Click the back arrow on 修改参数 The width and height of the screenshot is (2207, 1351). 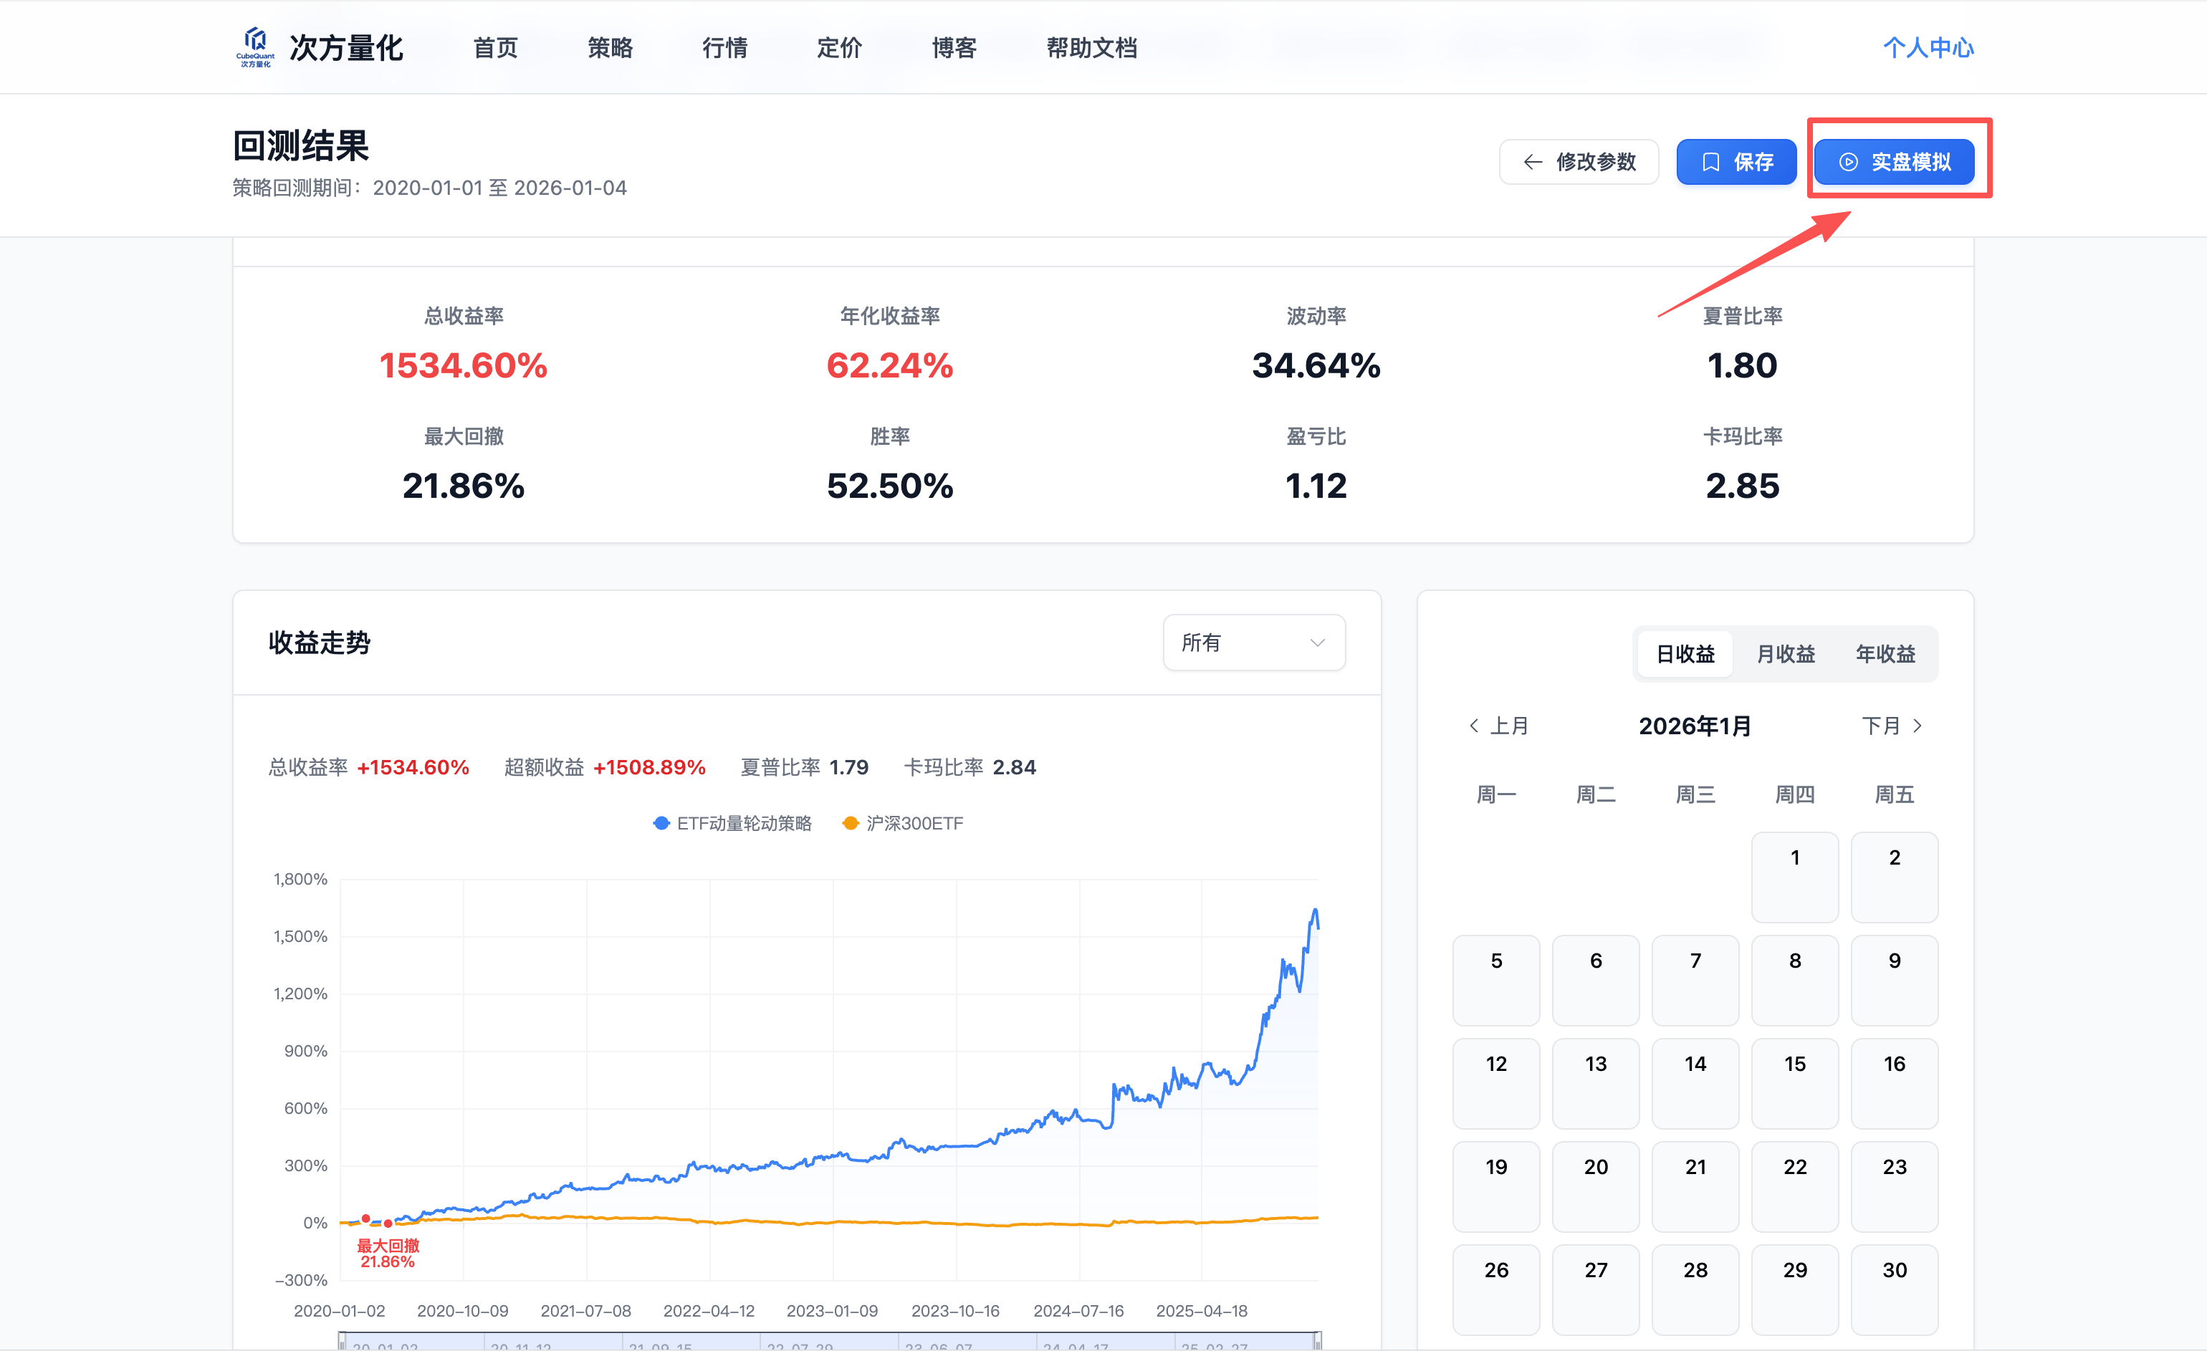[1533, 162]
